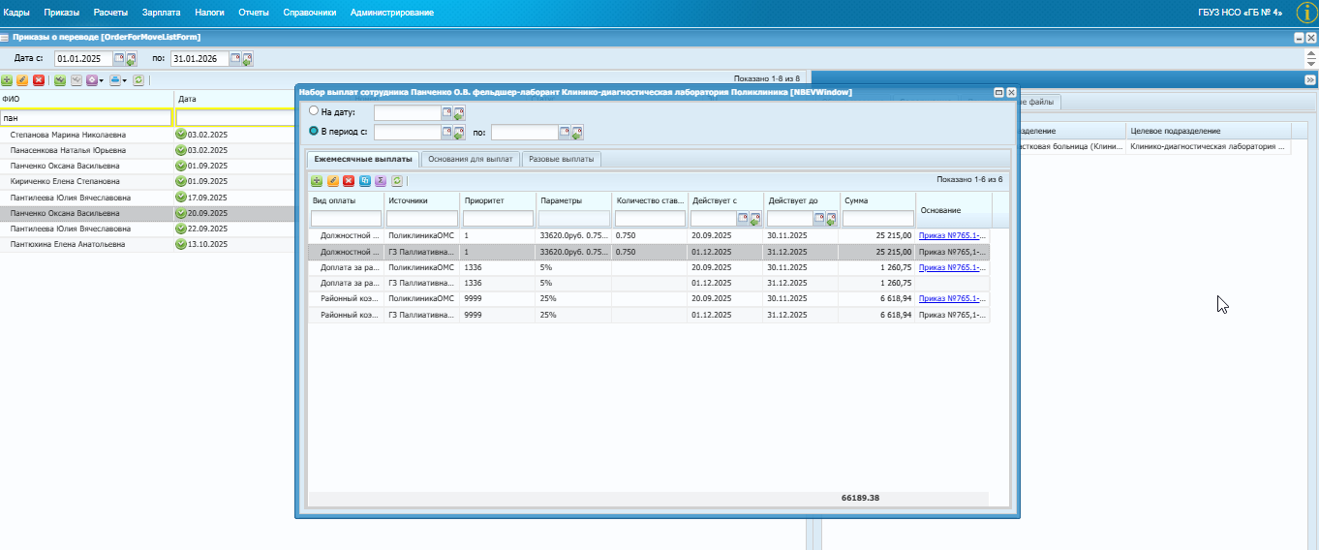Click the yellow info icon in the top-right corner
Screen dimensions: 1319x550
point(1305,13)
